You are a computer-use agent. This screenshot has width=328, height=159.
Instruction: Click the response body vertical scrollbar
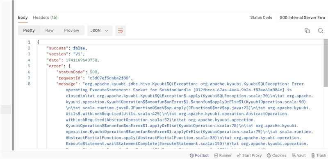coord(326,63)
